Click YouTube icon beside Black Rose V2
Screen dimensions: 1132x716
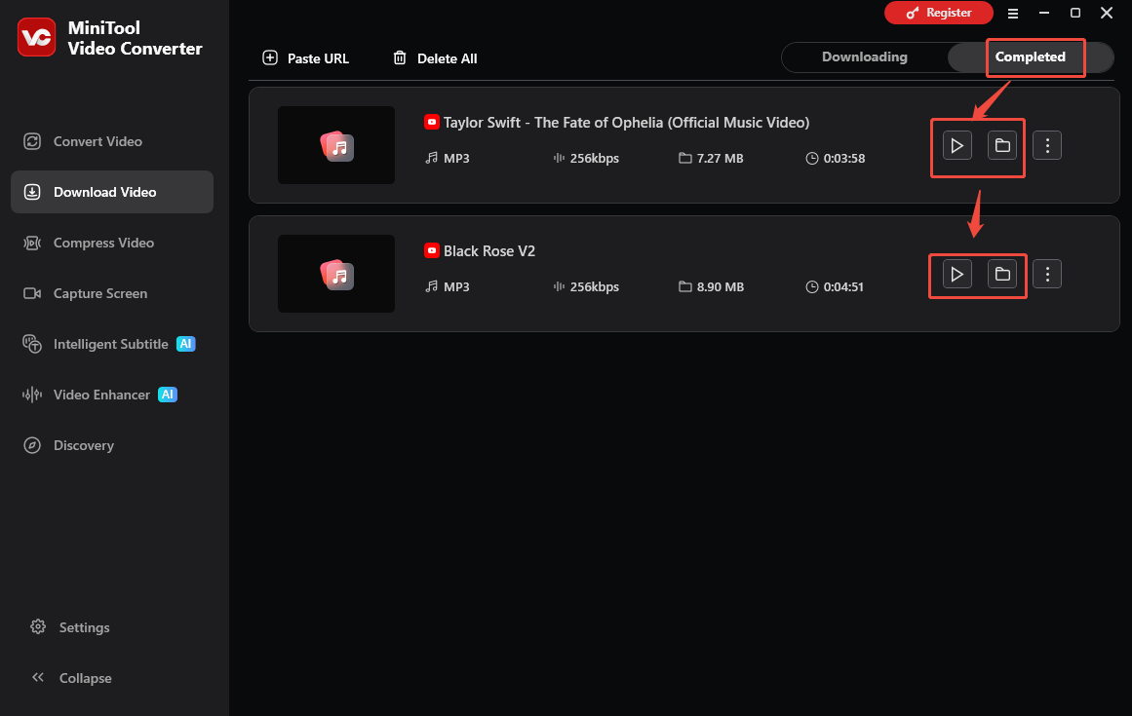click(x=432, y=250)
